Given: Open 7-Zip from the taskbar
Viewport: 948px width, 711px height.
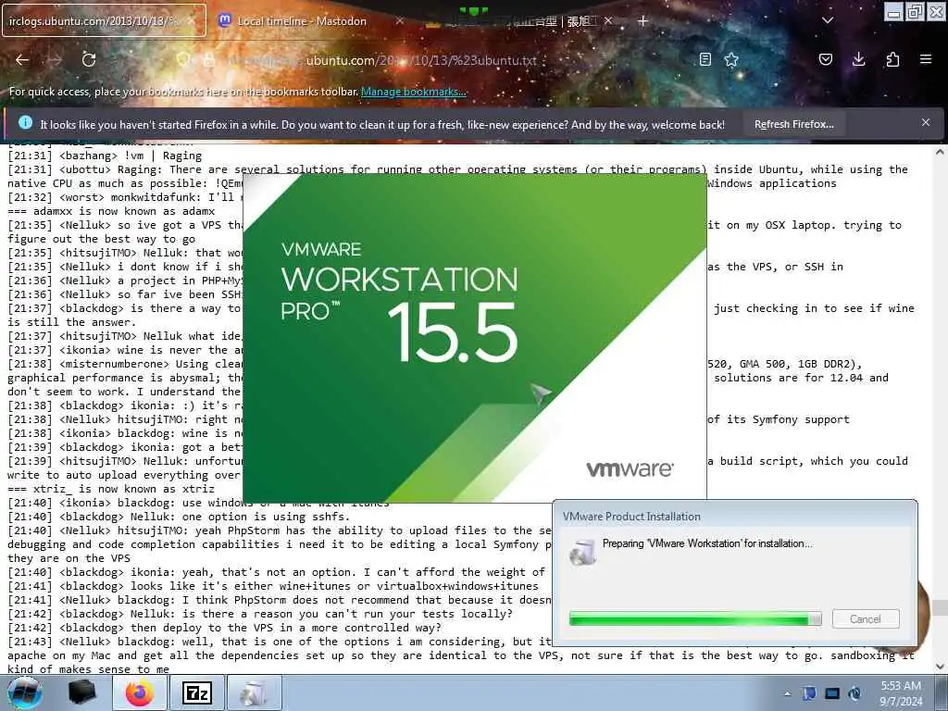Looking at the screenshot, I should [197, 692].
